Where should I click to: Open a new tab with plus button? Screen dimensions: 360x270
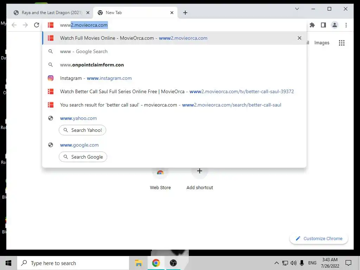click(185, 13)
